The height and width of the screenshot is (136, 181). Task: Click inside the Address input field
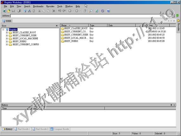(91, 16)
